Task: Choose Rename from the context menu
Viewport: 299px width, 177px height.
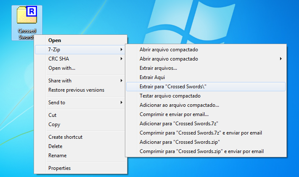Action: [x=57, y=156]
